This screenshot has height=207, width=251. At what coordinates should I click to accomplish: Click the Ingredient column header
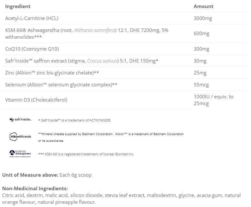pyautogui.click(x=18, y=6)
